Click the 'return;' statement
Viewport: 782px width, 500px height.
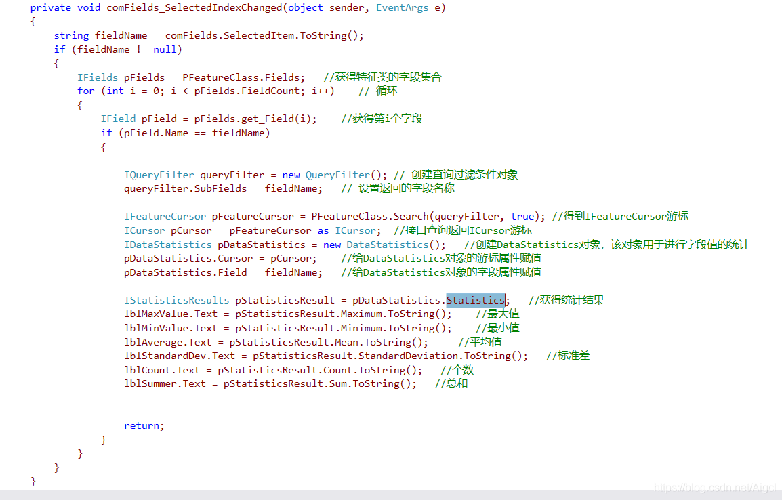coord(144,425)
